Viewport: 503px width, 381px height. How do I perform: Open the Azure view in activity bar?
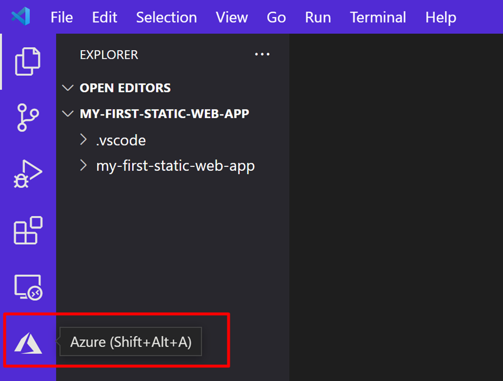pyautogui.click(x=28, y=343)
